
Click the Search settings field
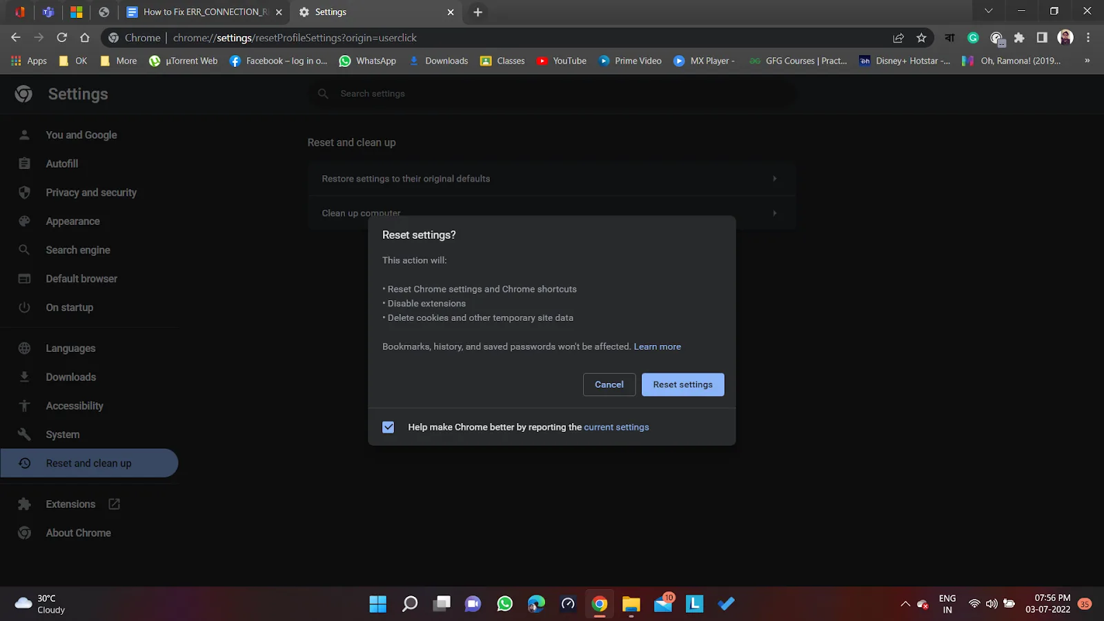pyautogui.click(x=552, y=94)
